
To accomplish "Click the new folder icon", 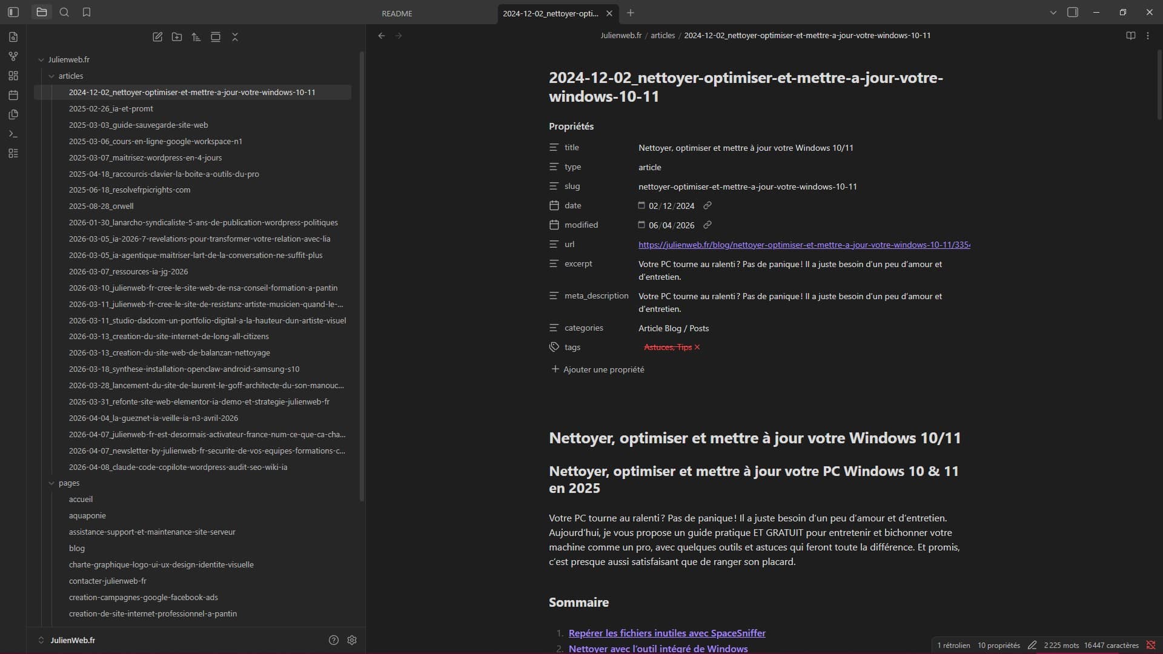I will click(x=177, y=37).
